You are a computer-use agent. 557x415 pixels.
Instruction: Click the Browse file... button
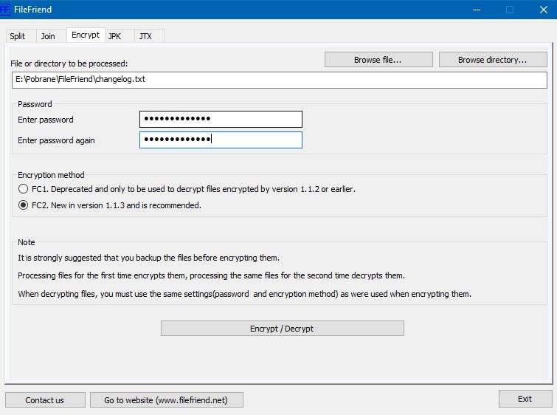point(378,60)
